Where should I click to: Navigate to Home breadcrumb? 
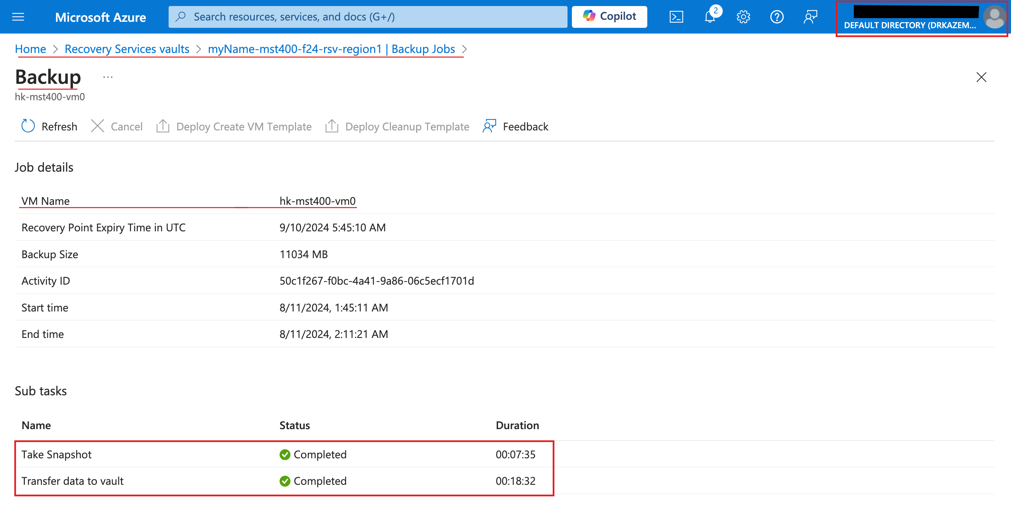(x=30, y=49)
